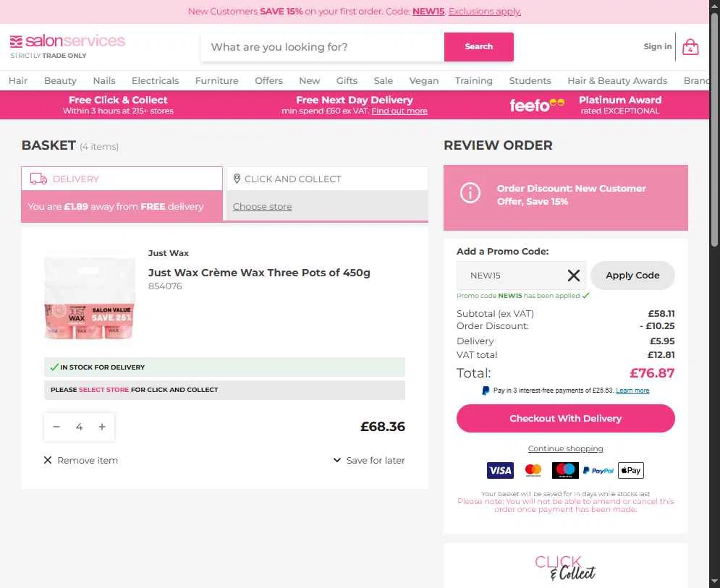Click the order discount info icon
Screen dimensions: 720x588
(470, 193)
